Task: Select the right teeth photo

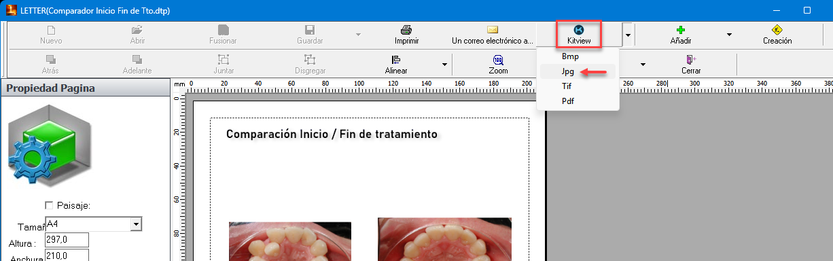Action: [444, 239]
